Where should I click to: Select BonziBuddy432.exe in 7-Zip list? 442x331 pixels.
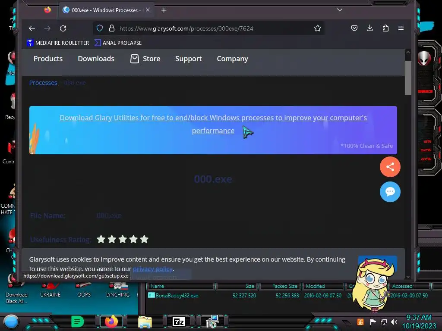pos(177,296)
